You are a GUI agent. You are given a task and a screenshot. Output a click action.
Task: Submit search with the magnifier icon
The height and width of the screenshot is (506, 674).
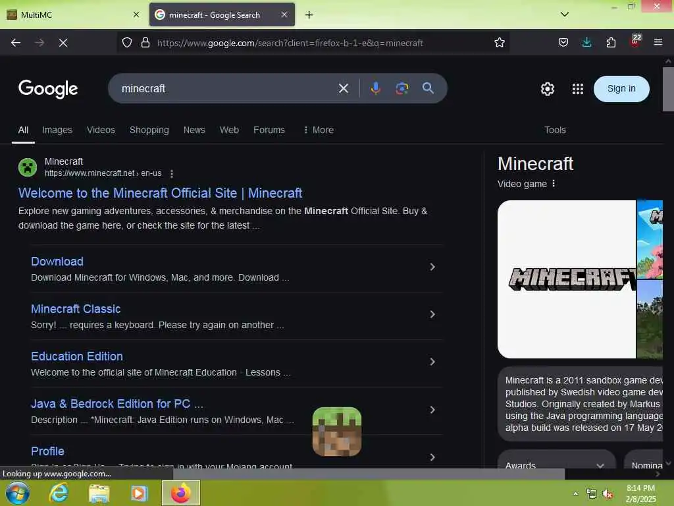click(x=428, y=88)
